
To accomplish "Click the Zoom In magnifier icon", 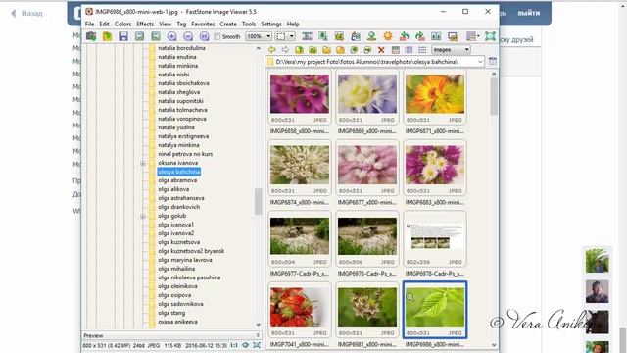I will coord(172,36).
